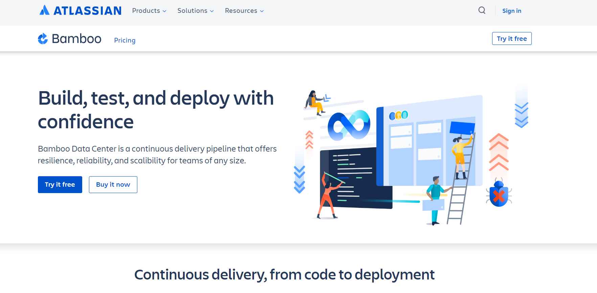Click the dark code editor panel illustration

(356, 178)
